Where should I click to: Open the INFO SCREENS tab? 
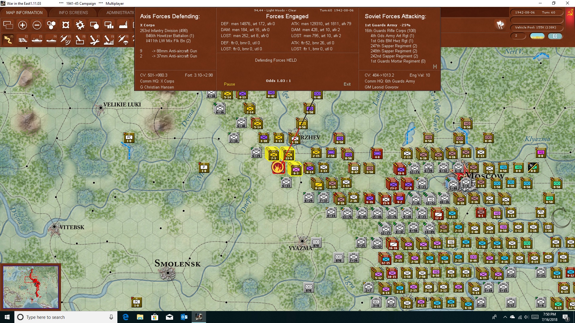point(73,13)
